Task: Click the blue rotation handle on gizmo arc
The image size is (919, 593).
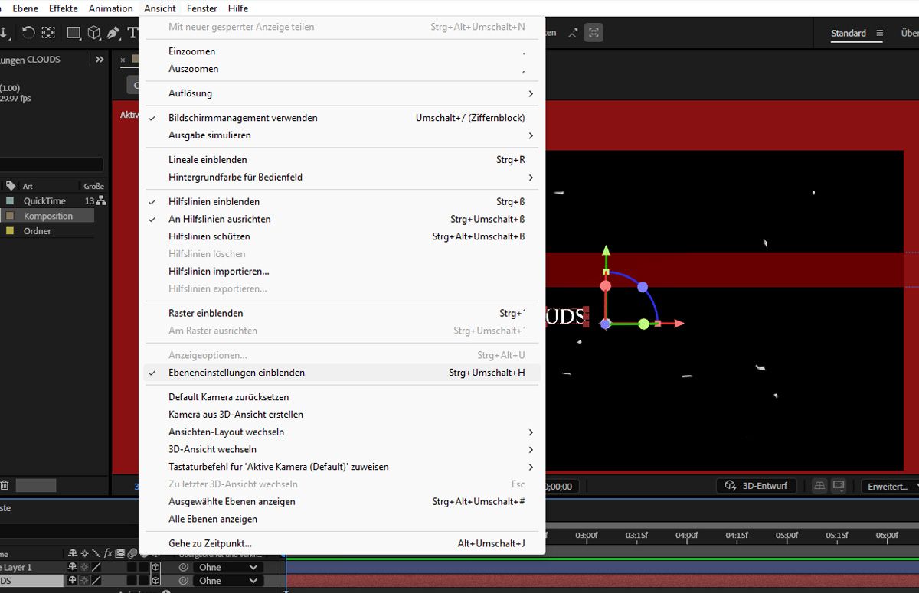Action: click(x=643, y=287)
